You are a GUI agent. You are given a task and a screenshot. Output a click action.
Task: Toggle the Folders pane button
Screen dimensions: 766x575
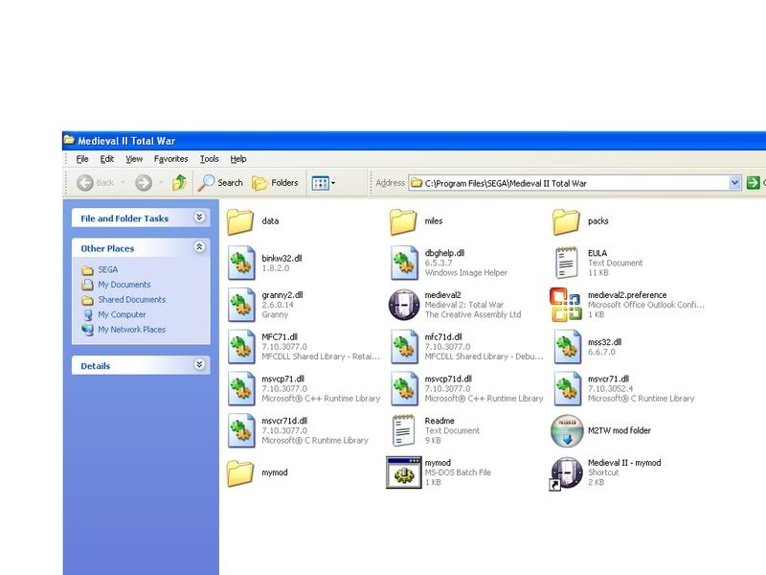tap(275, 183)
